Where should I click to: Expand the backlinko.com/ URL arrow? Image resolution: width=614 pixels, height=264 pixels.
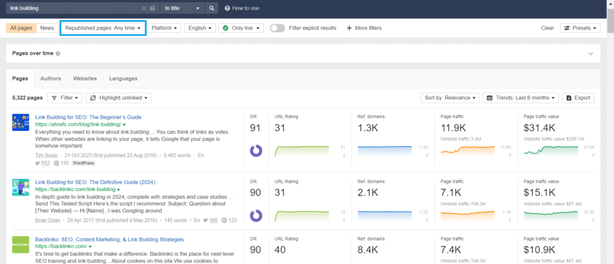click(90, 247)
